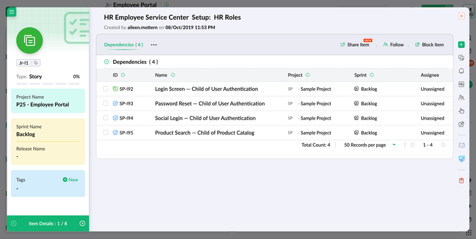Click the story icon beside SP-I92

115,89
